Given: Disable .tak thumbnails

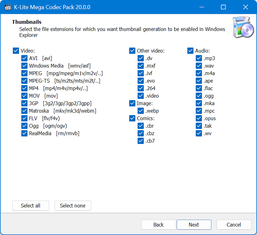Looking at the screenshot, I should [x=199, y=126].
